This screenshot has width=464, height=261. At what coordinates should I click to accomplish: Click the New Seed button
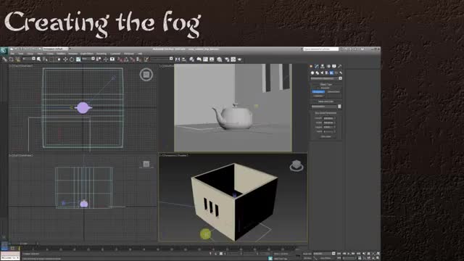tap(326, 137)
